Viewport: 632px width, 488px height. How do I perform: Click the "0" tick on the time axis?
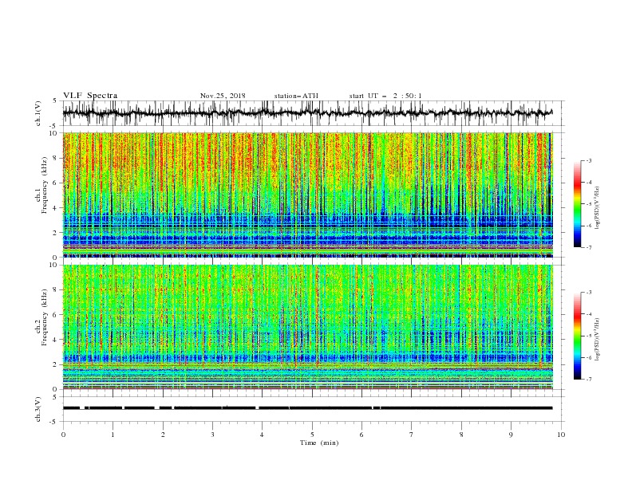coord(63,435)
